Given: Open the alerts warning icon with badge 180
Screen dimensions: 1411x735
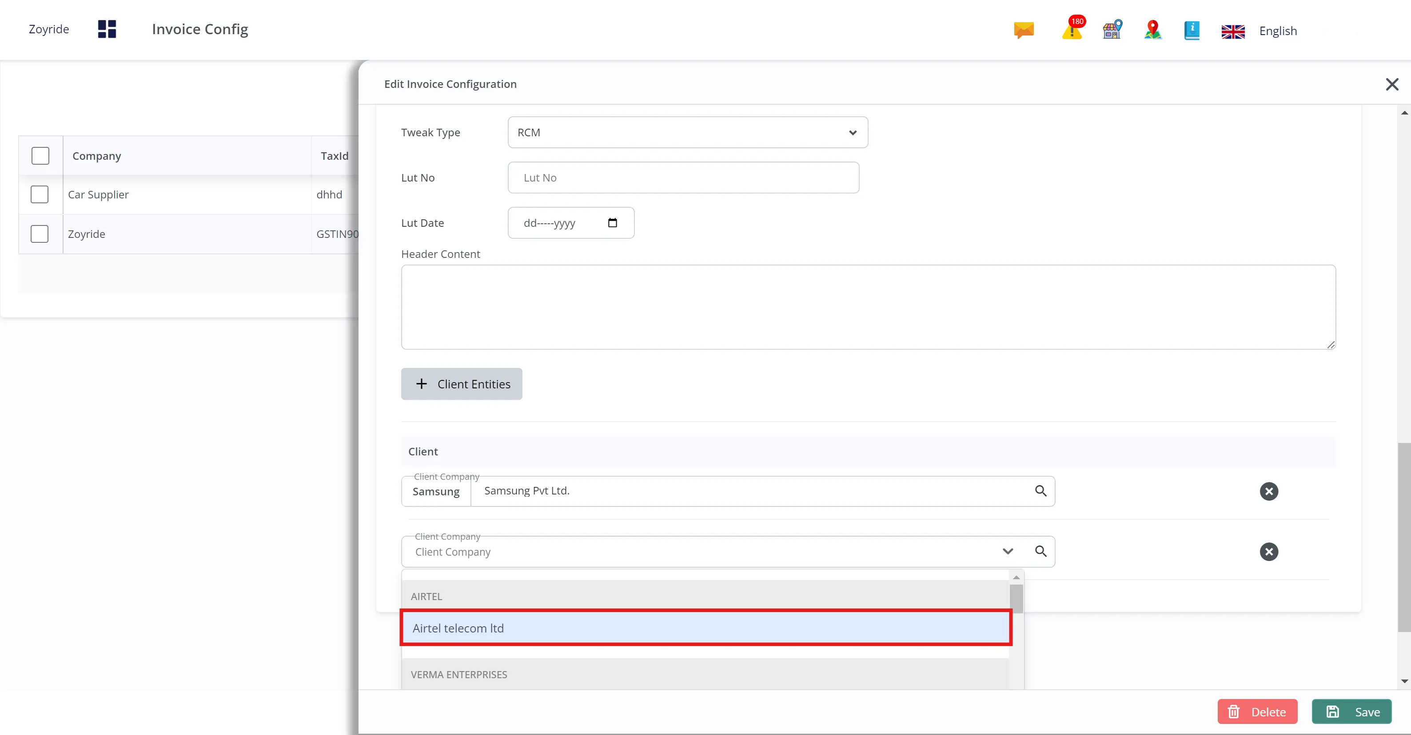Looking at the screenshot, I should tap(1072, 28).
